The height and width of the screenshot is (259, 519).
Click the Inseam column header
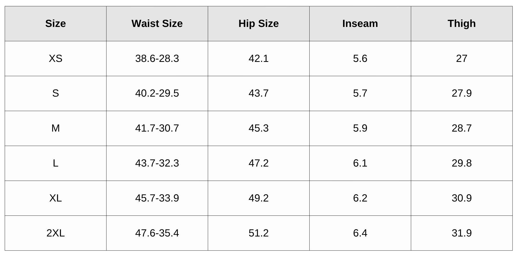tap(360, 24)
